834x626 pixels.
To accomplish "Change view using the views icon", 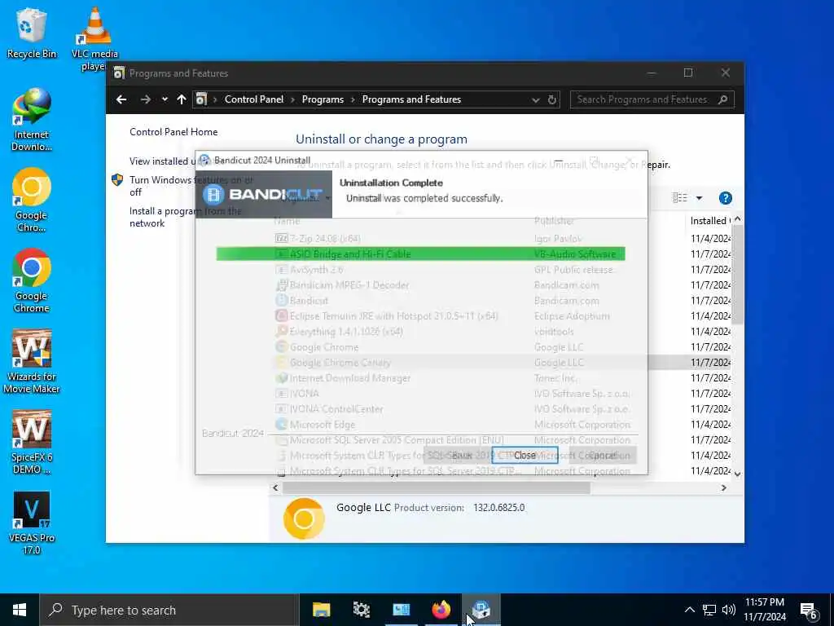I will pos(680,198).
